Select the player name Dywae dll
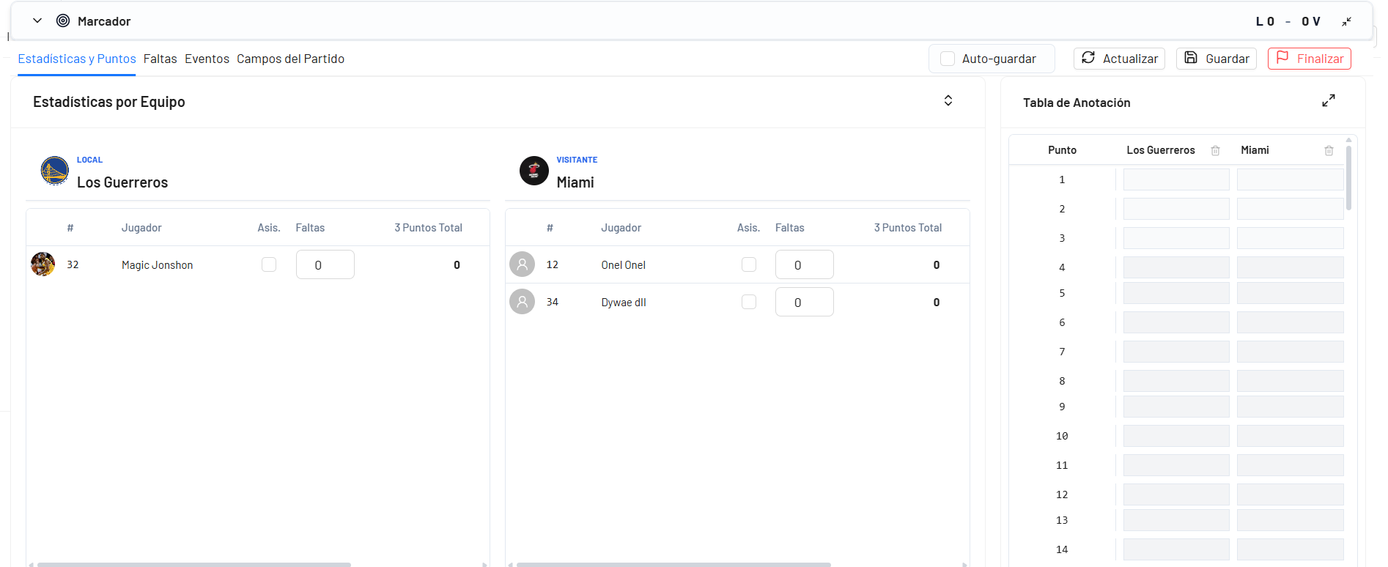The image size is (1388, 567). [624, 303]
